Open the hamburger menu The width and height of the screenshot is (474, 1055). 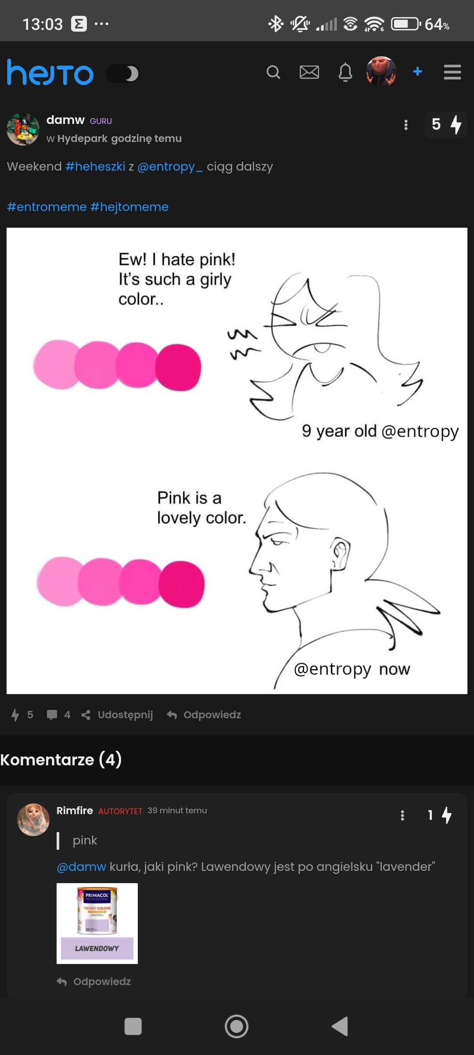pyautogui.click(x=452, y=72)
